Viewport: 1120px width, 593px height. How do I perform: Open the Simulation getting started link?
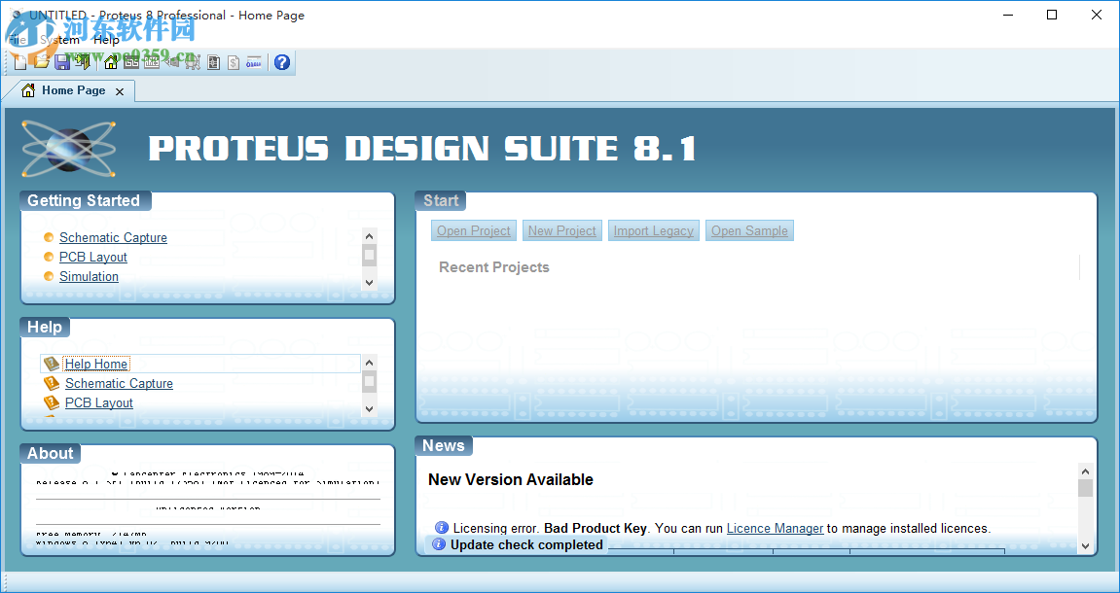tap(89, 276)
